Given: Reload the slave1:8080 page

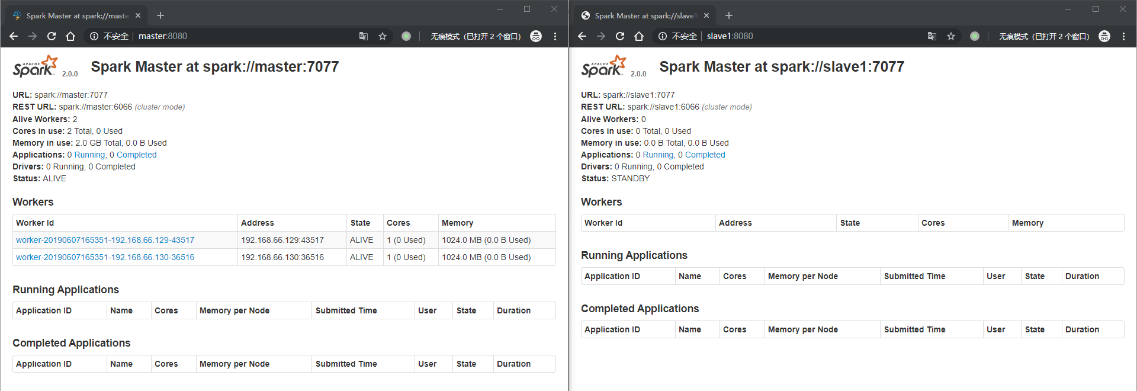Looking at the screenshot, I should click(620, 36).
